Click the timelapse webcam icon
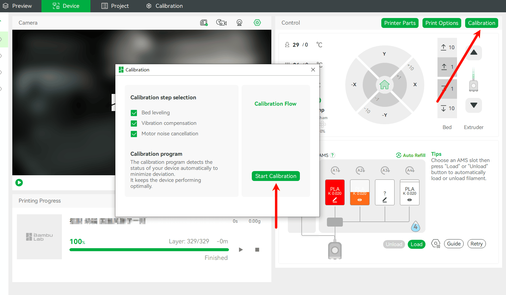Screen dimensions: 506x295 coord(239,23)
